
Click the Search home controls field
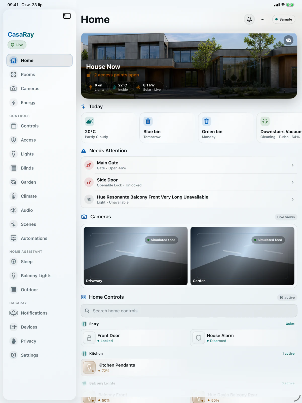[x=189, y=311]
